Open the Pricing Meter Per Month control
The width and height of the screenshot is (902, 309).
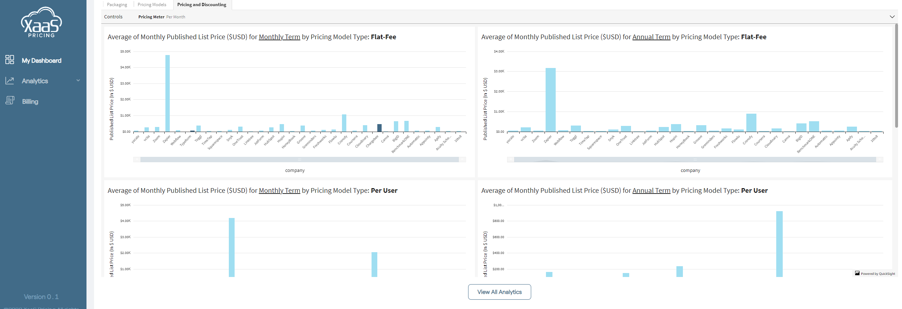pyautogui.click(x=161, y=17)
